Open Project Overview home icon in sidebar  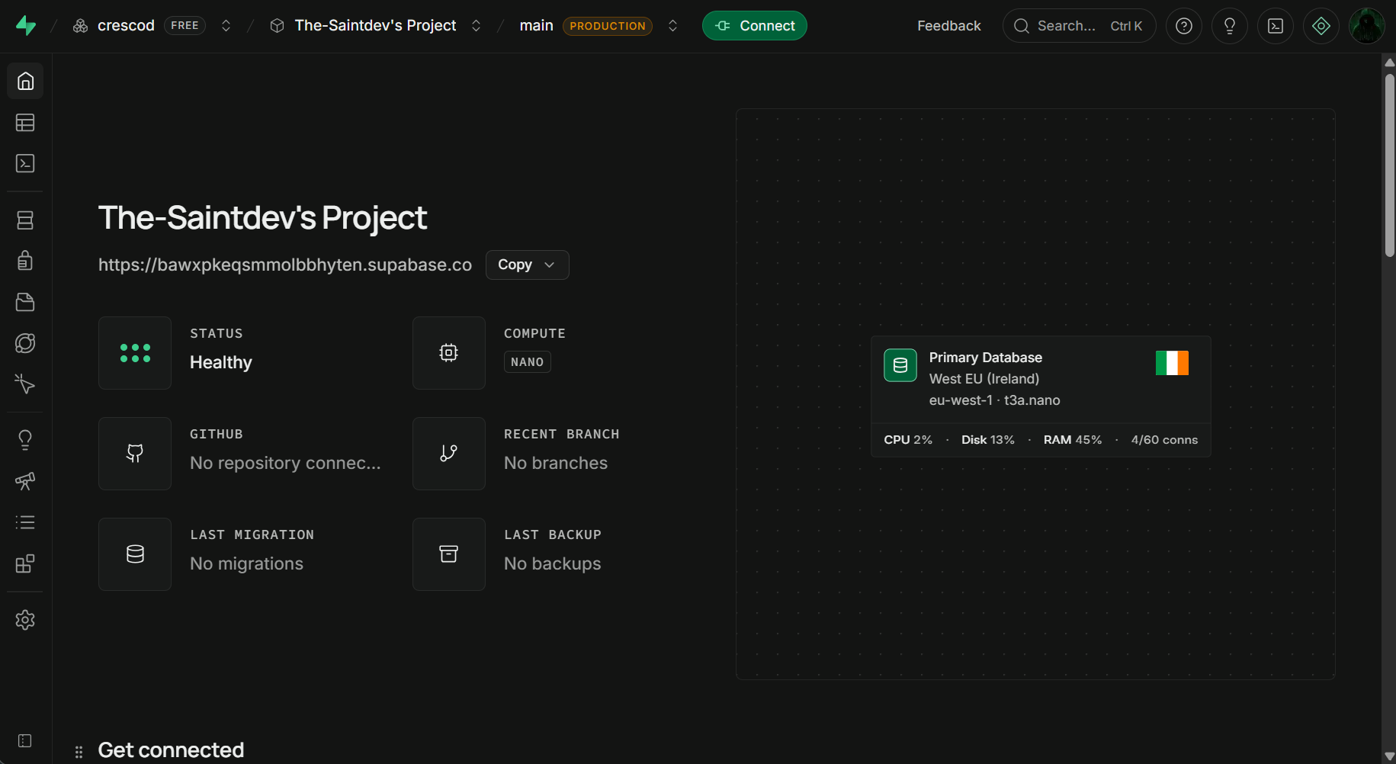point(25,81)
